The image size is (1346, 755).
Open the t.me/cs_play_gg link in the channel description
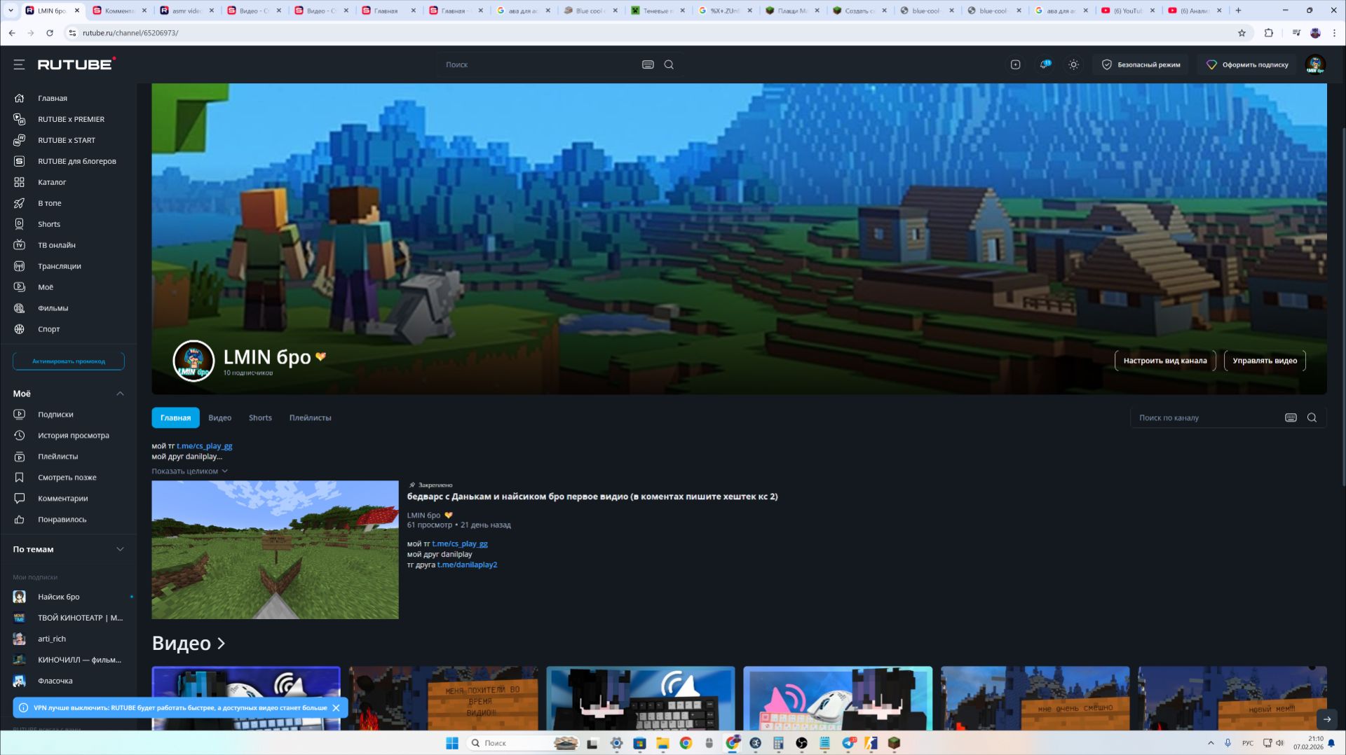click(x=204, y=446)
